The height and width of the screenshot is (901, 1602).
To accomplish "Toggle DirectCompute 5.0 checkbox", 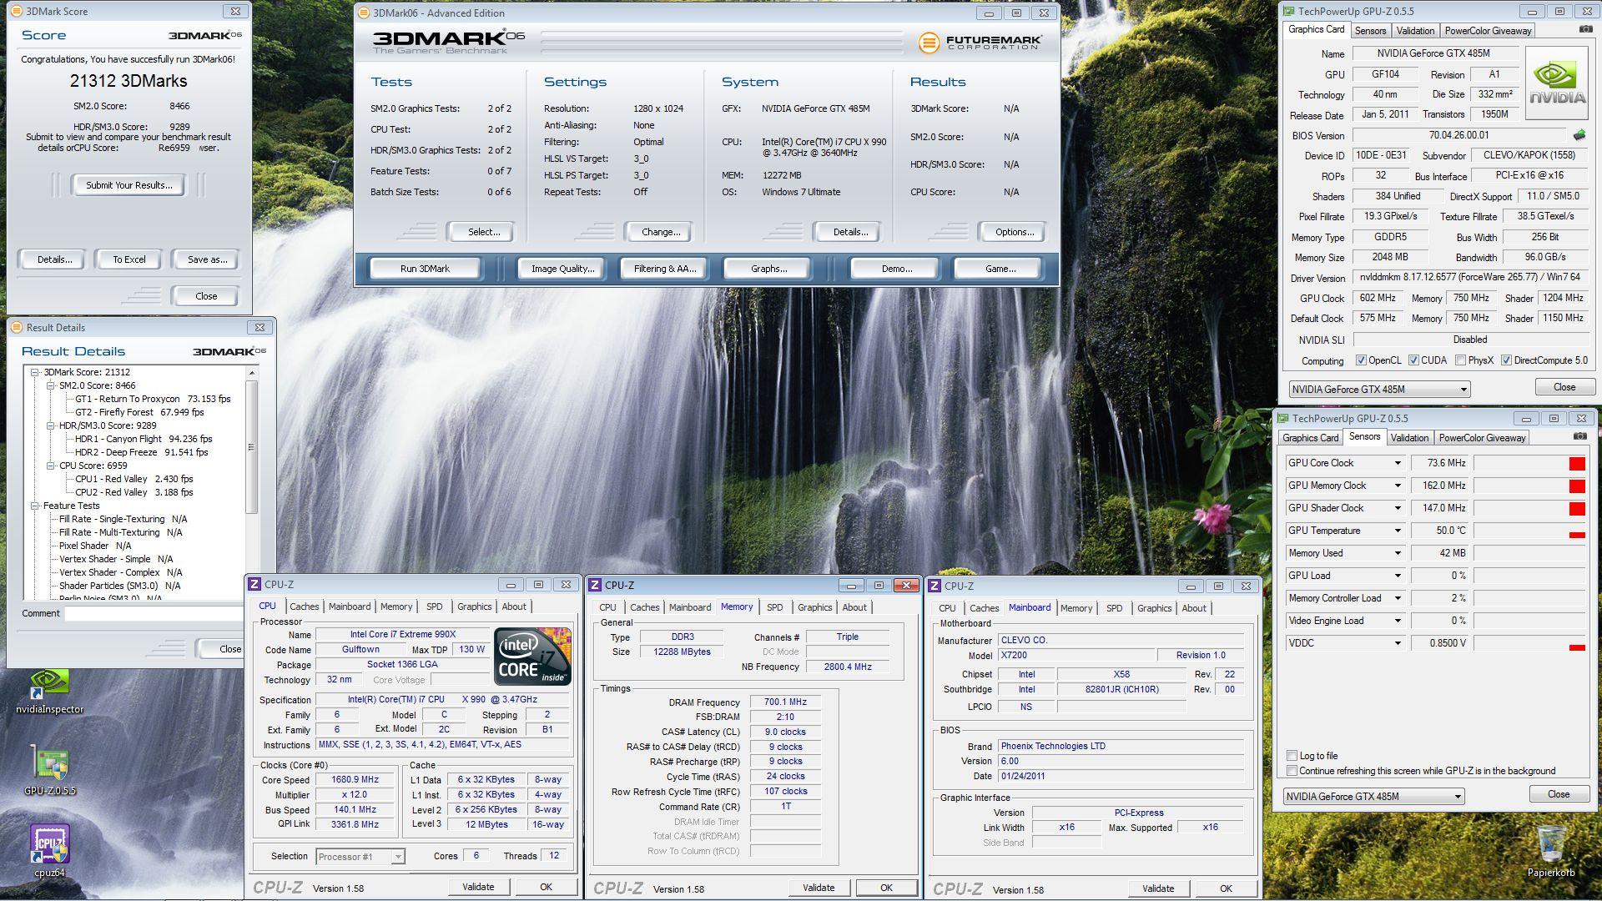I will click(x=1506, y=360).
